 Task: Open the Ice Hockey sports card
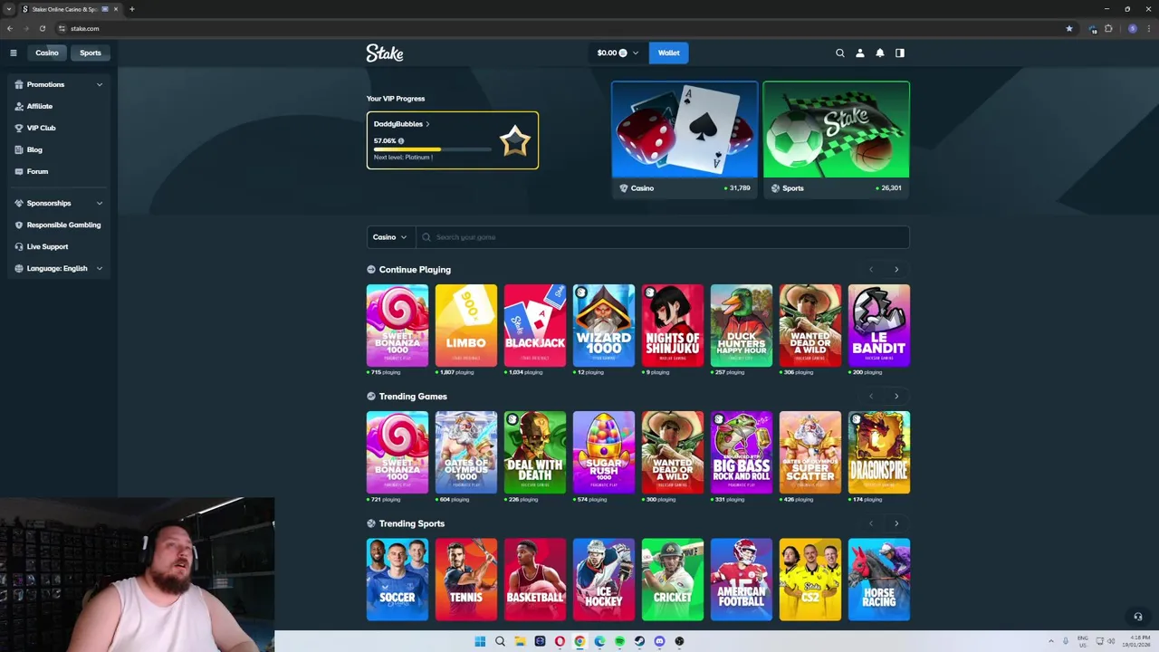(604, 580)
